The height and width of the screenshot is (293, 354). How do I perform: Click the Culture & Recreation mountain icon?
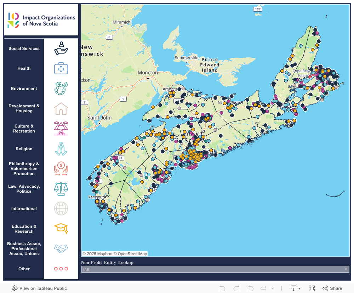(x=61, y=129)
